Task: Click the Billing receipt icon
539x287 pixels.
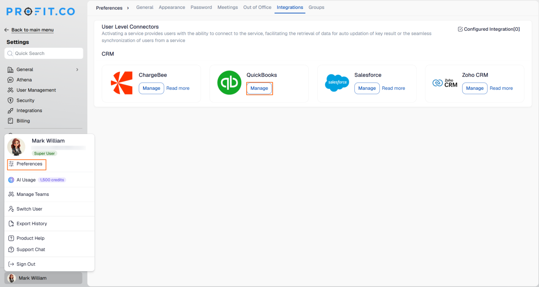Action: tap(10, 121)
